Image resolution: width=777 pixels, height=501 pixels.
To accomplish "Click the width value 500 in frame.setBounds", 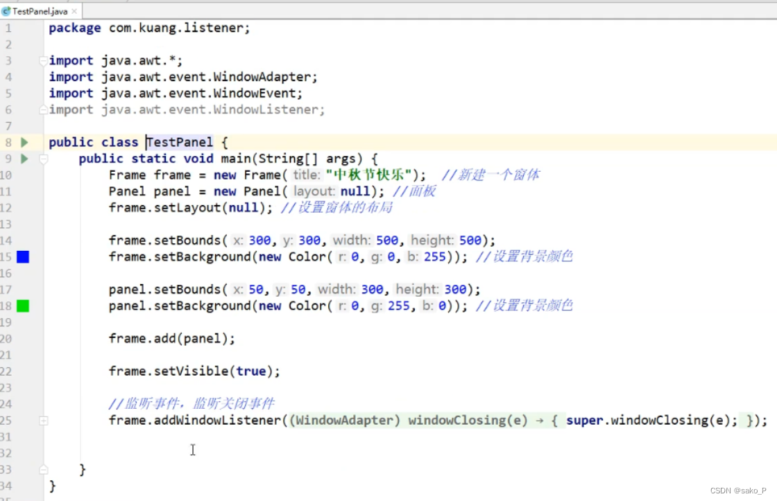I will click(387, 240).
